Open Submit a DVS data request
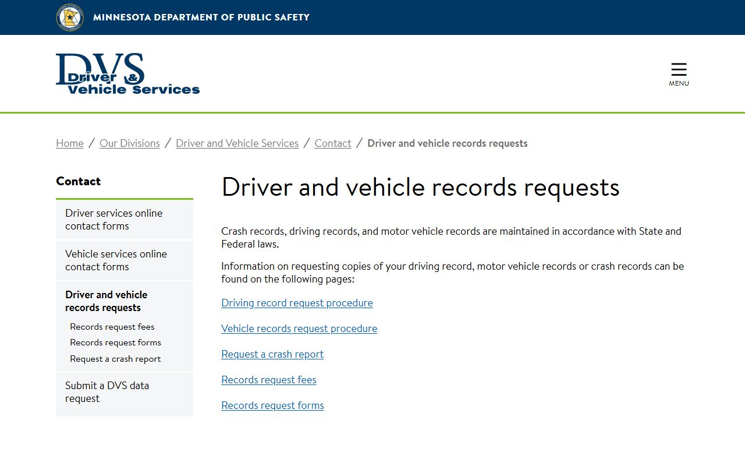This screenshot has width=745, height=466. coord(125,394)
